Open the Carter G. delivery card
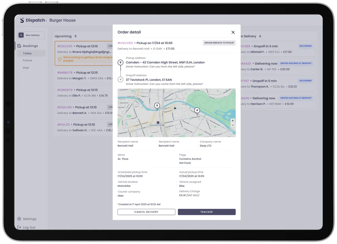Viewport: 337px width, 244px height. pyautogui.click(x=278, y=66)
